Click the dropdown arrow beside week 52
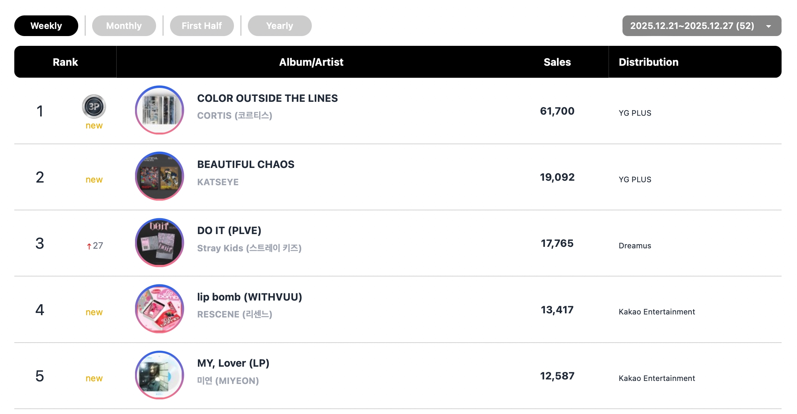The image size is (797, 414). tap(768, 26)
